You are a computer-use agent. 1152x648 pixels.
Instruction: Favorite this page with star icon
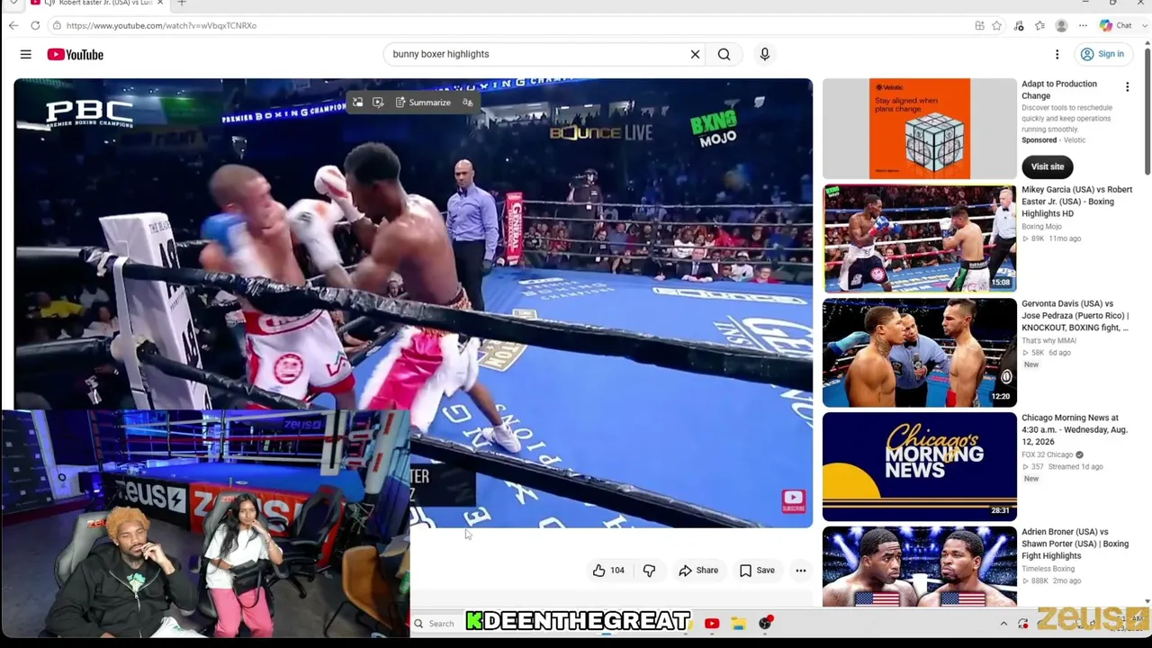996,26
